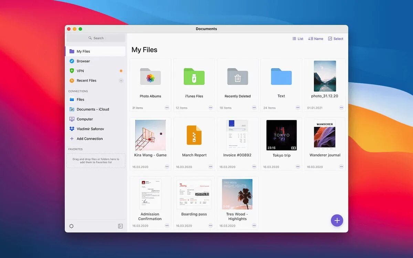Open Files connection in sidebar

click(x=95, y=99)
